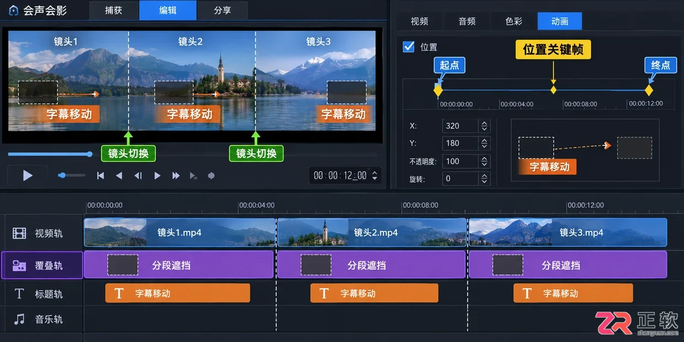This screenshot has height=342, width=684.
Task: Select the 镜头3.mp4 video clip
Action: (567, 233)
